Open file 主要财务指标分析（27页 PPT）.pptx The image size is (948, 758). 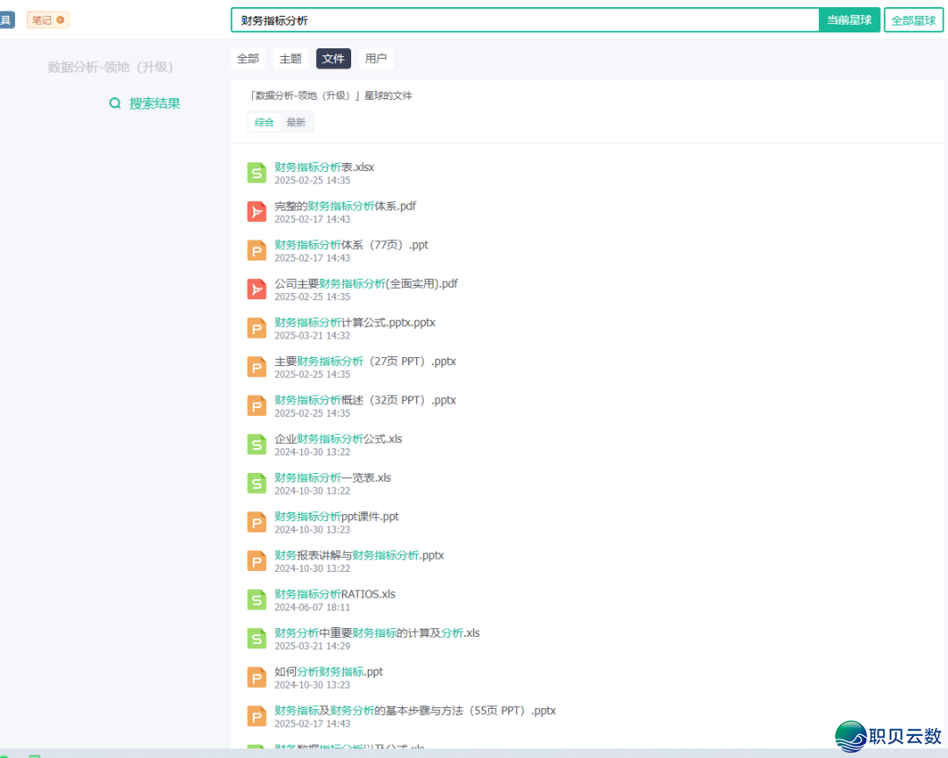point(365,361)
